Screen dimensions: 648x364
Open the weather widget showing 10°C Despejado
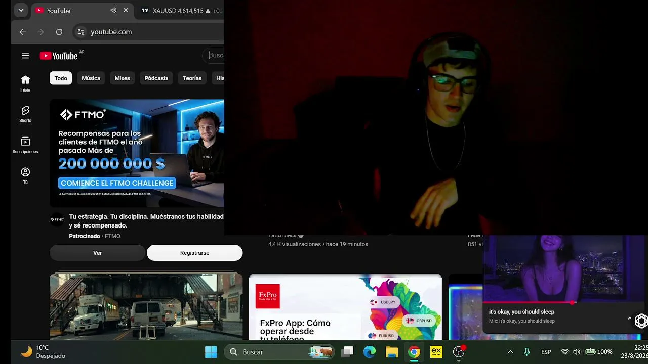tap(44, 352)
